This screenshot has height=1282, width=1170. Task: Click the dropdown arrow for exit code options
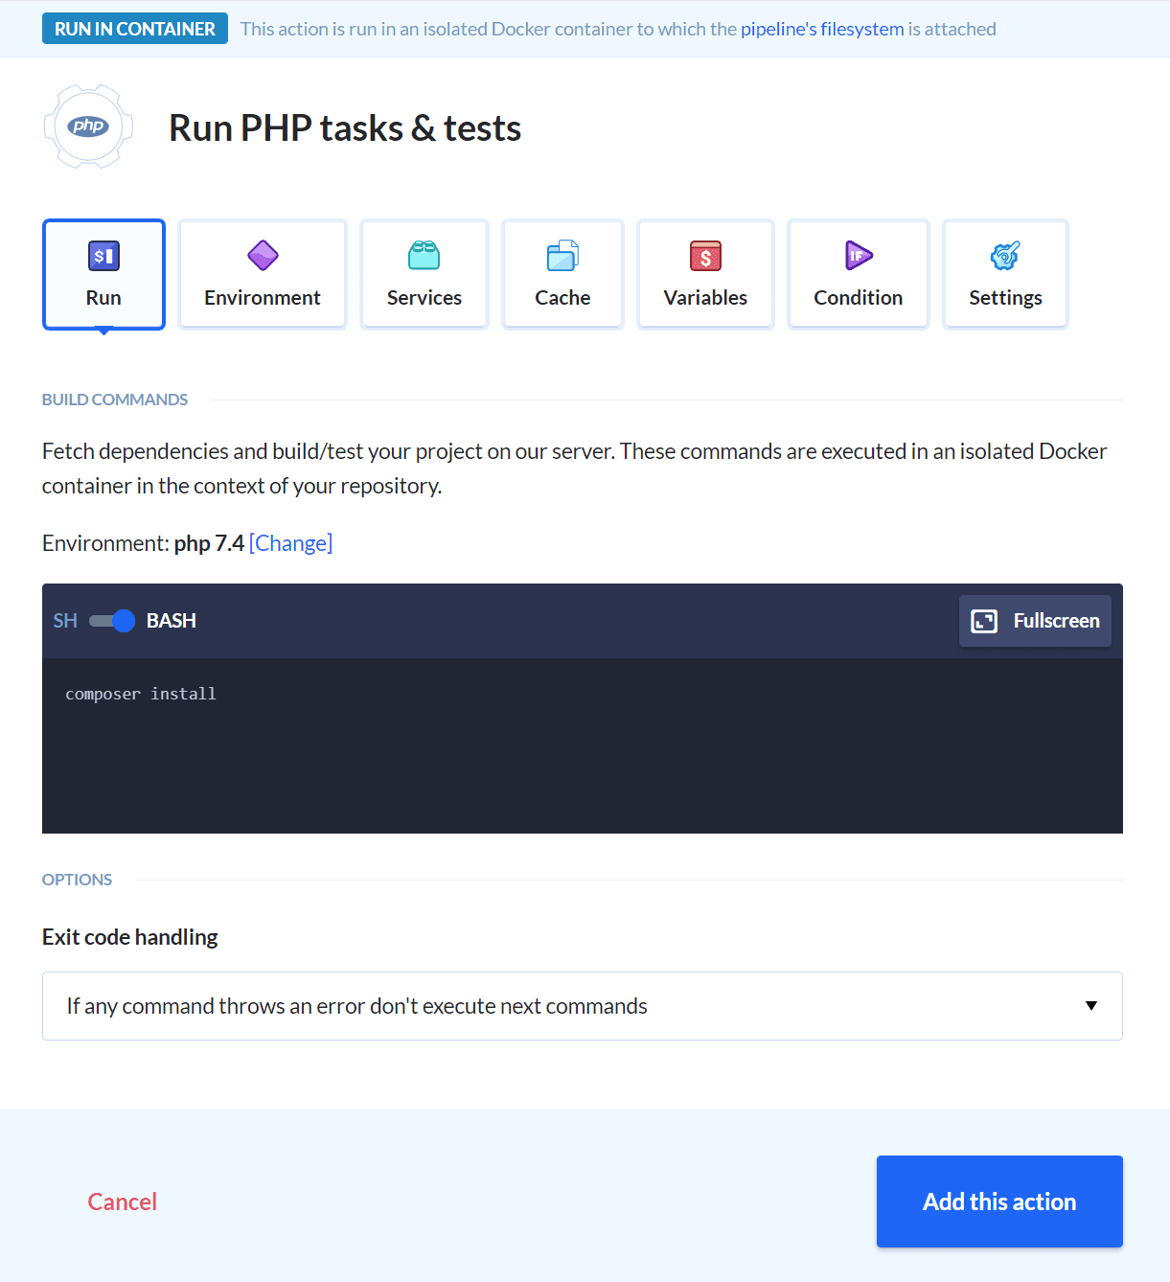click(1090, 1006)
